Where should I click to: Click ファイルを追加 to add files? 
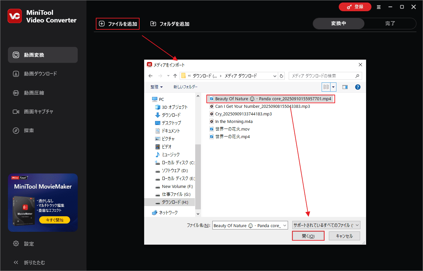point(118,24)
